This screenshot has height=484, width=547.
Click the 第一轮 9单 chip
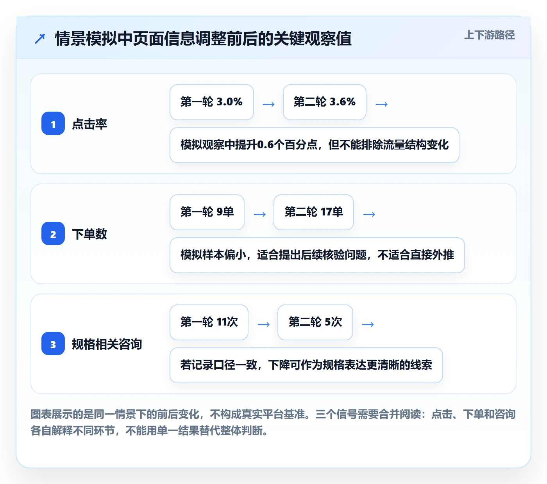click(x=207, y=212)
